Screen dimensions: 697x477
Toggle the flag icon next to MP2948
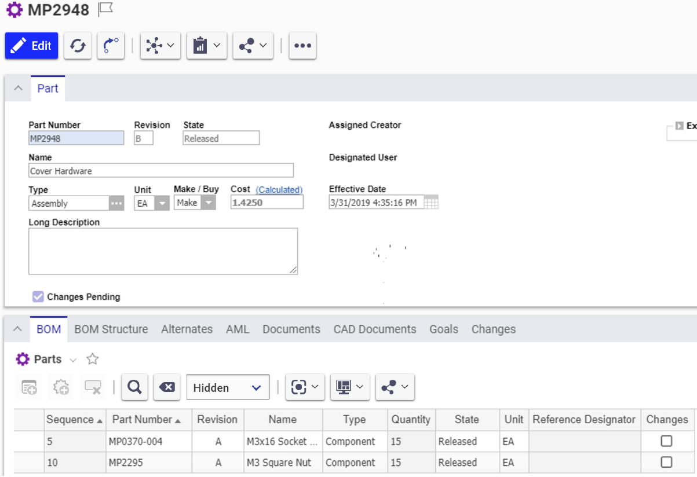[x=105, y=9]
